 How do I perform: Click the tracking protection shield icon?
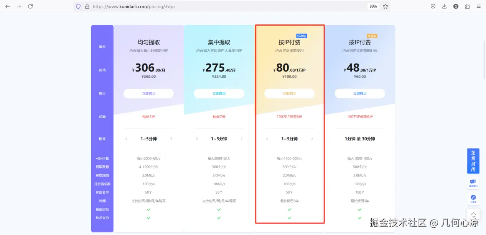click(78, 6)
